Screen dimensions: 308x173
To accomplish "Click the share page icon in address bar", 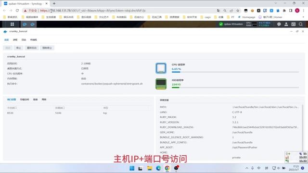I will 231,11.
